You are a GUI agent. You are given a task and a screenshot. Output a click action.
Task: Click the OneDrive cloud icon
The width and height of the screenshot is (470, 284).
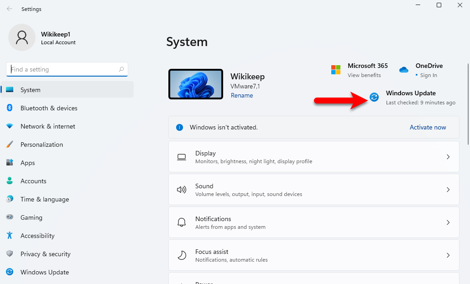404,70
